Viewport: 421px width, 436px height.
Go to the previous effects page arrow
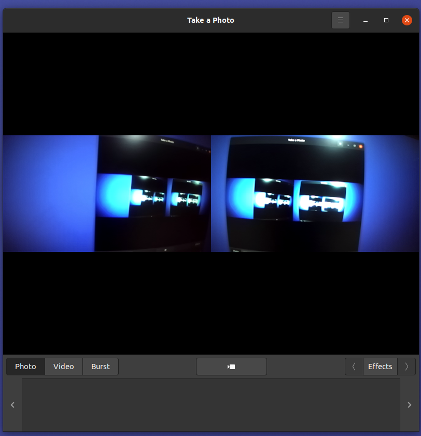354,367
